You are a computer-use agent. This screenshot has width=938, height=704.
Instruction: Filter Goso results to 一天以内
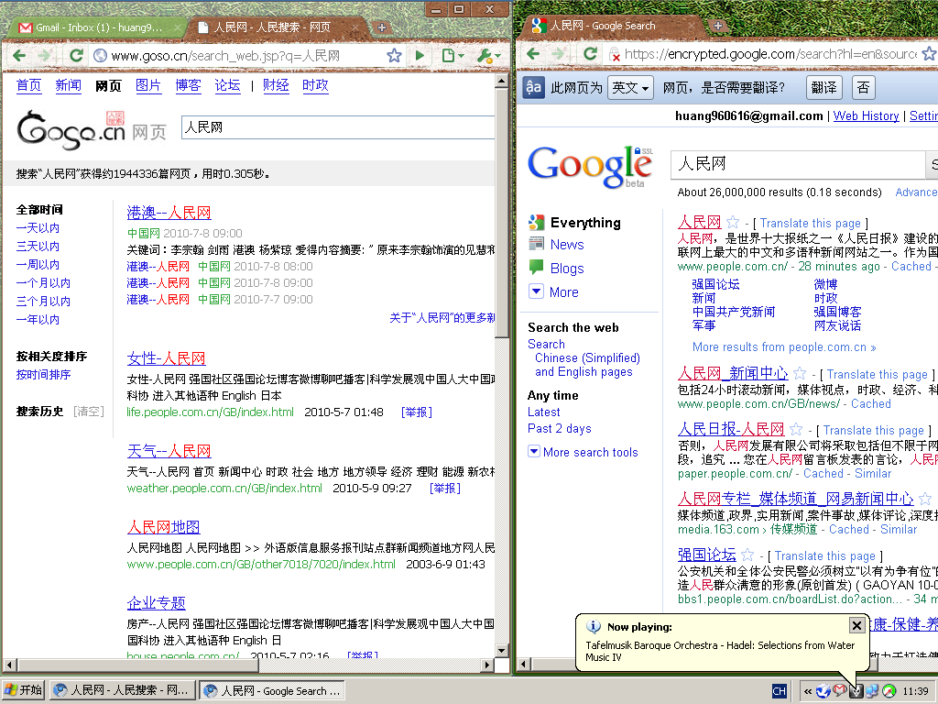coord(38,227)
